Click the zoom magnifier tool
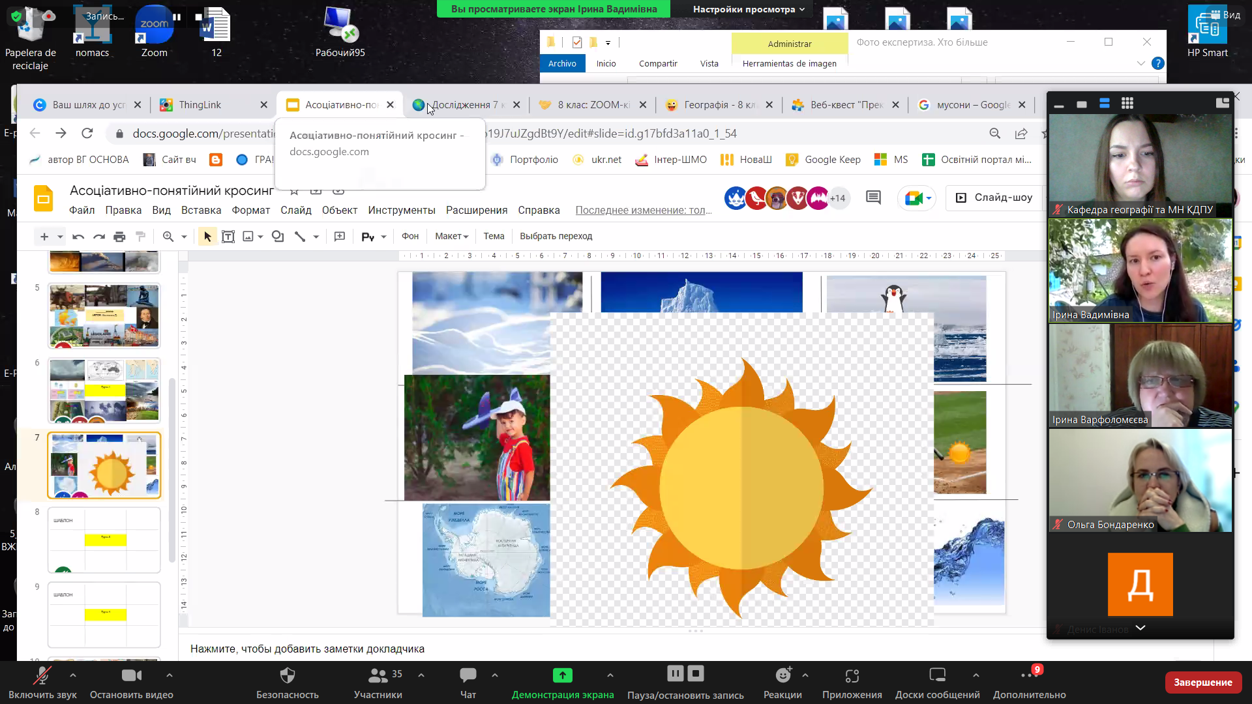1252x704 pixels. point(168,237)
